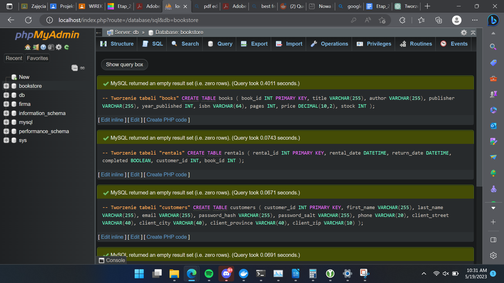Open the Events tab
Viewport: 504px width, 283px height.
pyautogui.click(x=454, y=44)
